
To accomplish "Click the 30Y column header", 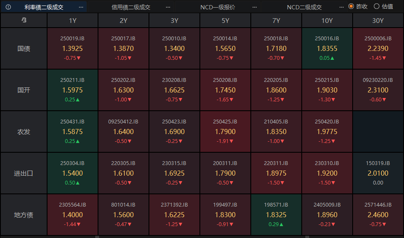I will click(x=378, y=20).
